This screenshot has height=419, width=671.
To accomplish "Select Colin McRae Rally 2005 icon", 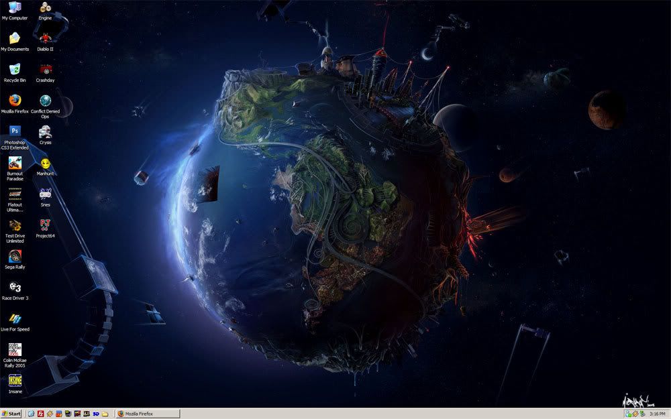I will pyautogui.click(x=15, y=349).
